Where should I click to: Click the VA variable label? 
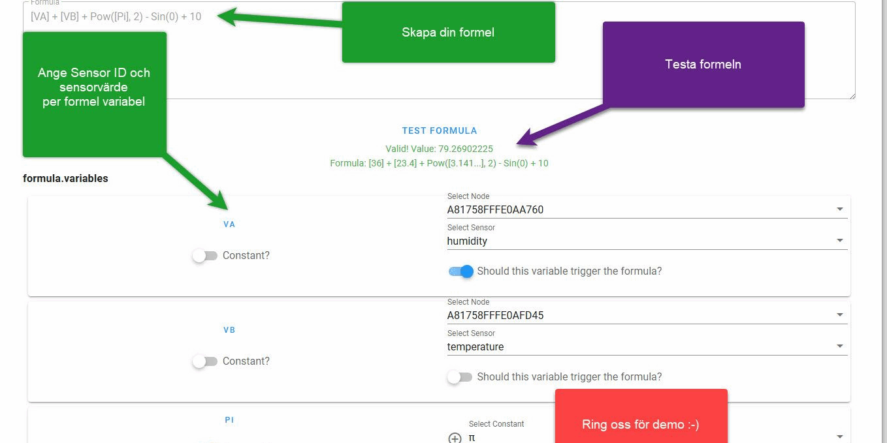click(229, 224)
